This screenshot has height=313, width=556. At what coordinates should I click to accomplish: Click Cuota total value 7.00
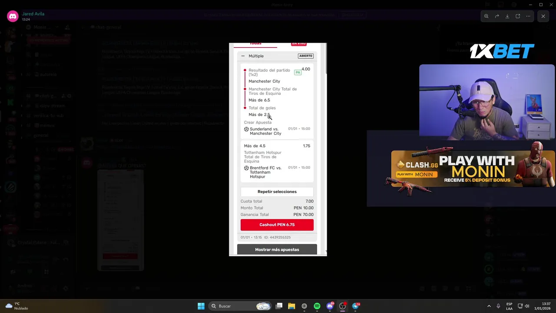[309, 201]
